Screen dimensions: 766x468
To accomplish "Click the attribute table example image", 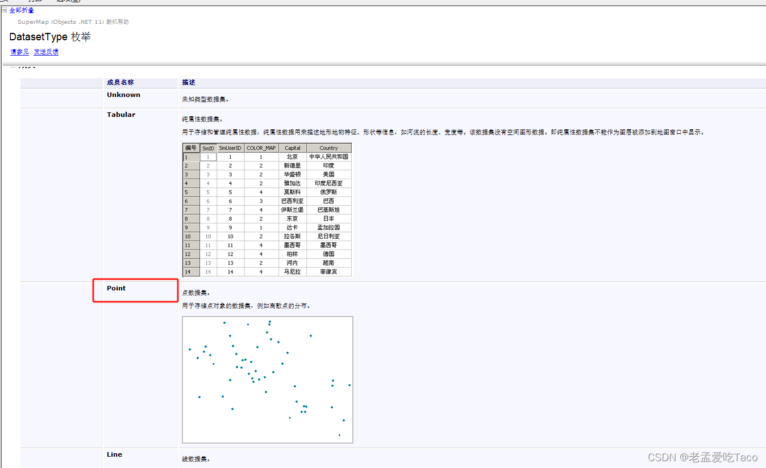I will [267, 210].
